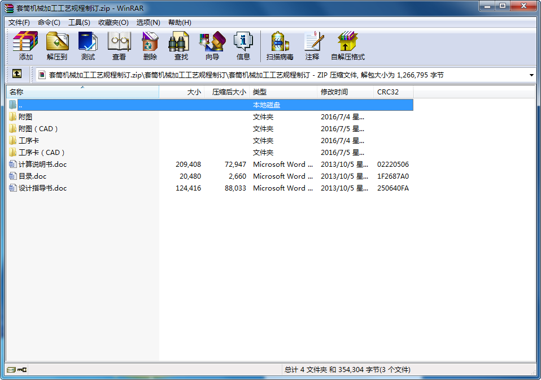
Task: Run 扫描病毒 virus scan icon
Action: [280, 46]
